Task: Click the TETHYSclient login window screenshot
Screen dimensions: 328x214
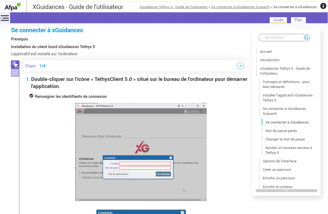Action: point(141,152)
